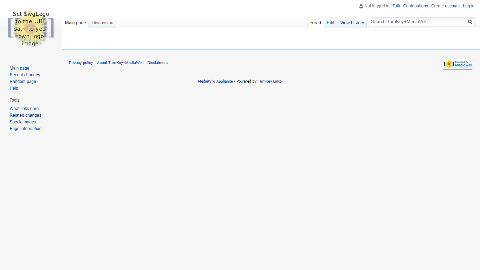Go to Recent changes in sidebar

click(25, 75)
